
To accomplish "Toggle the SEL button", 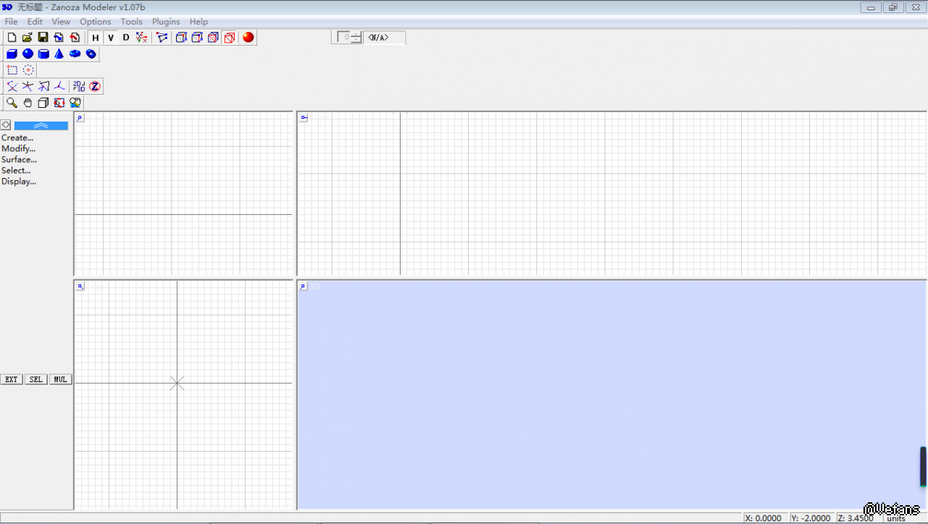I will pyautogui.click(x=36, y=379).
